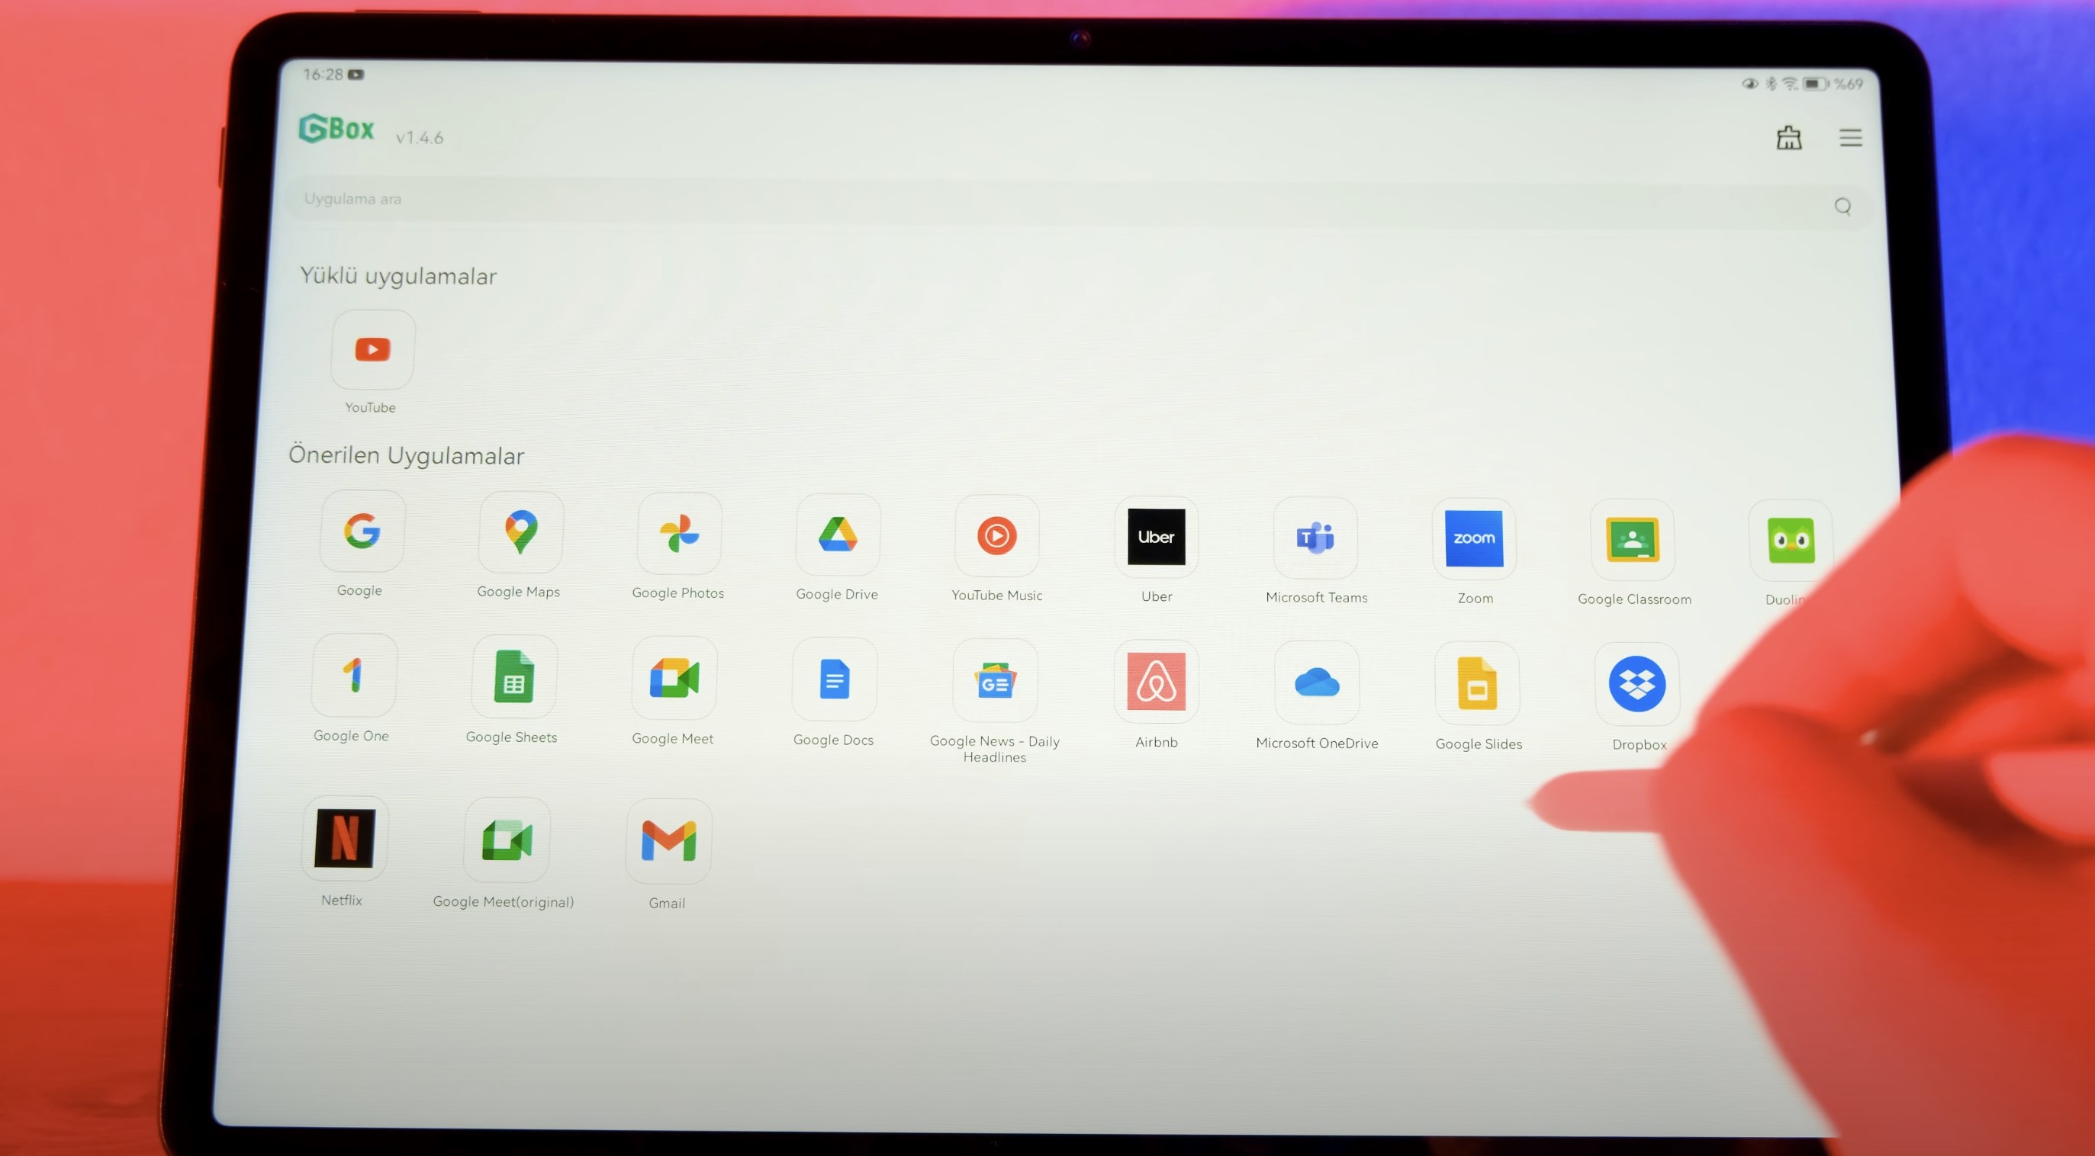
Task: Launch Google Drive app
Action: [x=836, y=537]
